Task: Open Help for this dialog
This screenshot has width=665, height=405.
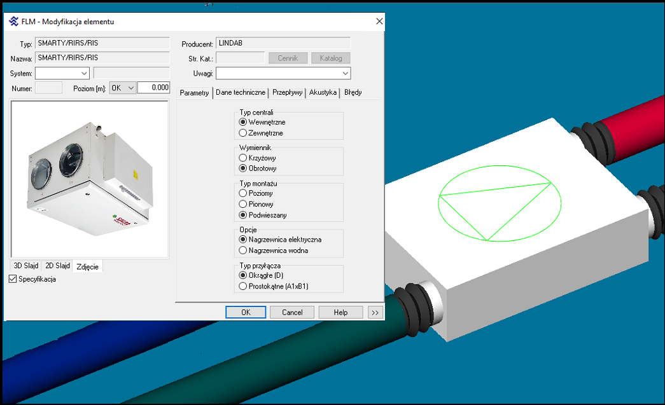Action: (340, 312)
